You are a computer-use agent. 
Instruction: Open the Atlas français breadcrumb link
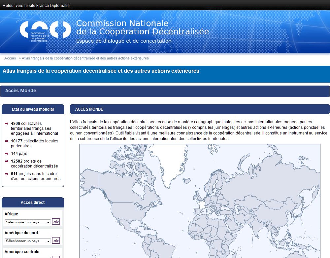coord(85,58)
